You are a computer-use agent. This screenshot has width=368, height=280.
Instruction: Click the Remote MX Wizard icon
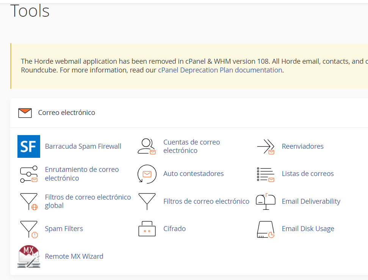pyautogui.click(x=29, y=256)
